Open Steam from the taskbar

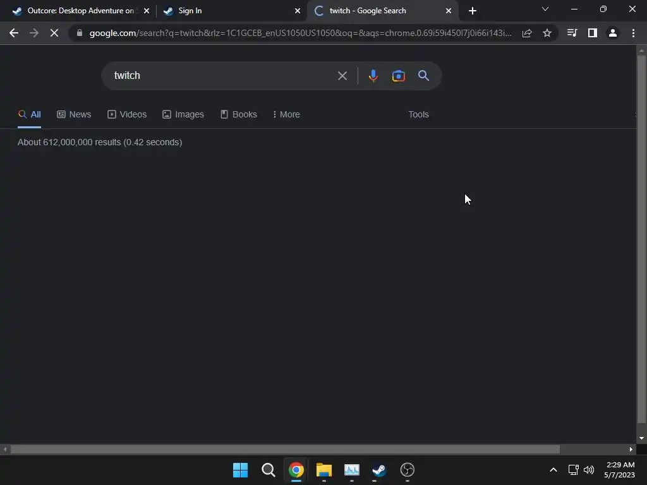click(x=379, y=470)
